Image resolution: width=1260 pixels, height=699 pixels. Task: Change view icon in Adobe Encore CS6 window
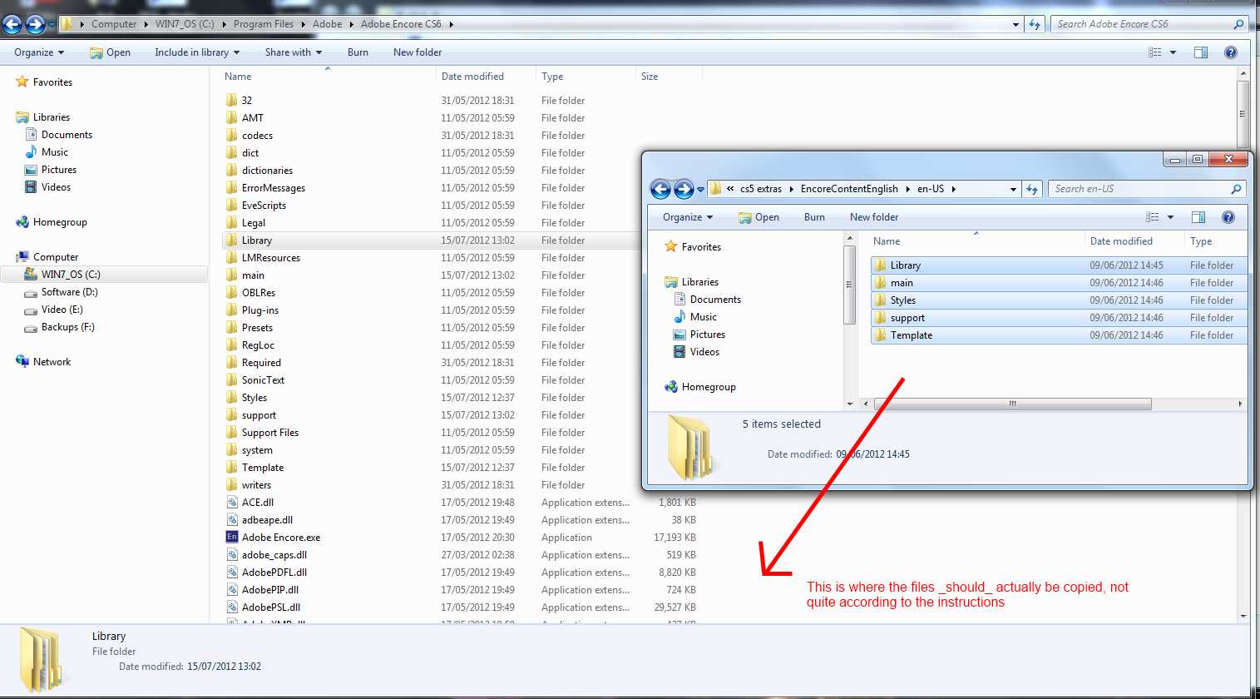[1155, 52]
